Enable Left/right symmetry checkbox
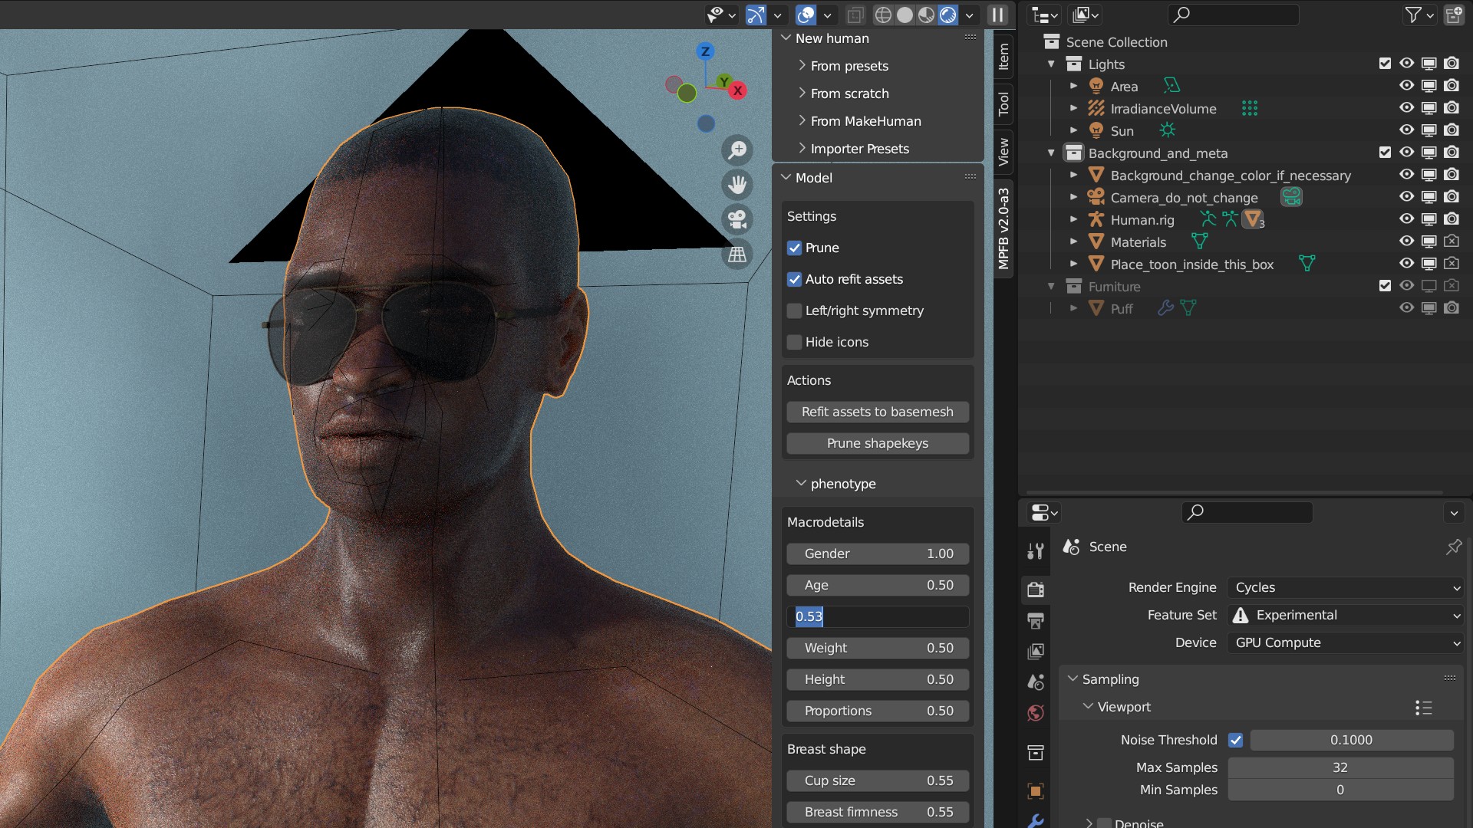 coord(793,310)
